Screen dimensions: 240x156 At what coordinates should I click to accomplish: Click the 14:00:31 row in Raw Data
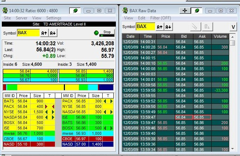pos(175,42)
